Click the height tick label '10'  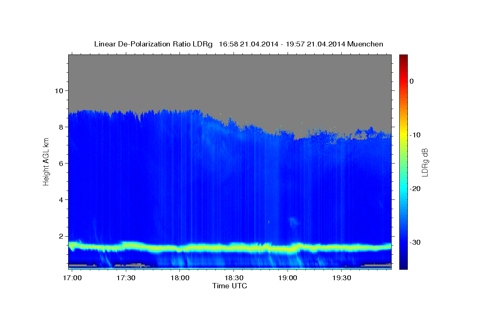(x=58, y=90)
